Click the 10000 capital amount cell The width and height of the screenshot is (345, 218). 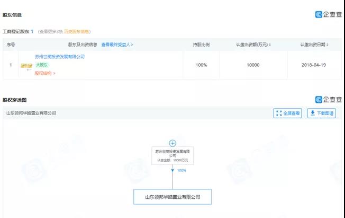(x=253, y=65)
